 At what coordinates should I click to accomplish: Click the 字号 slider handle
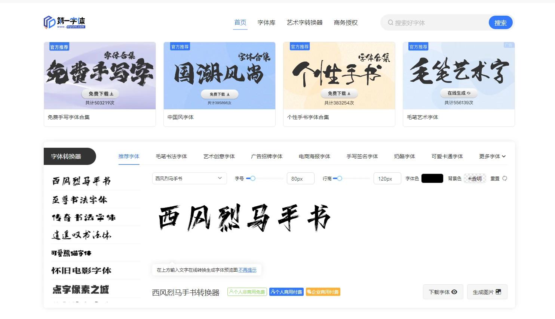coord(253,178)
